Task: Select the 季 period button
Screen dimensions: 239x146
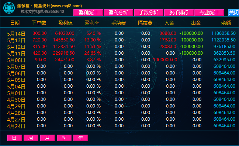Action: (x=64, y=138)
